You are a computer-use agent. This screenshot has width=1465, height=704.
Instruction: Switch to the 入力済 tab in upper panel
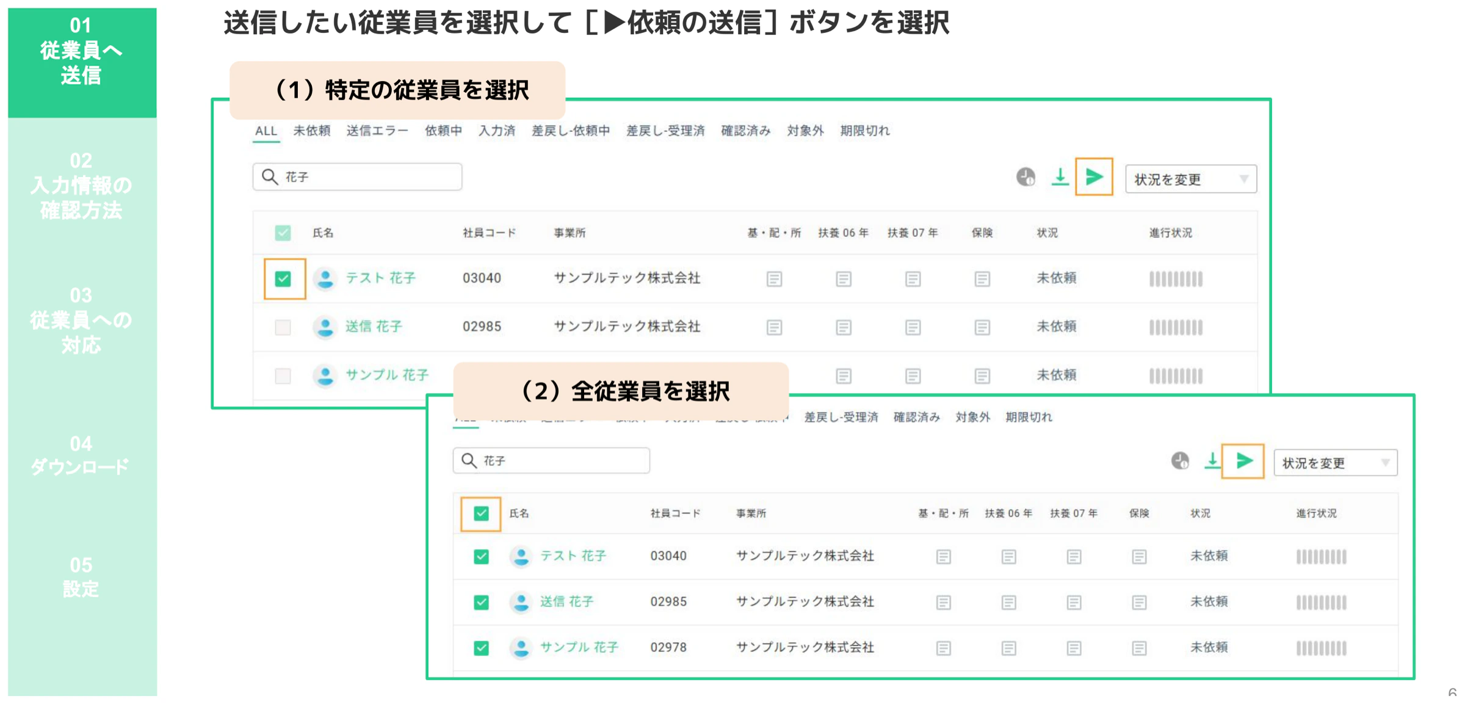[x=496, y=131]
